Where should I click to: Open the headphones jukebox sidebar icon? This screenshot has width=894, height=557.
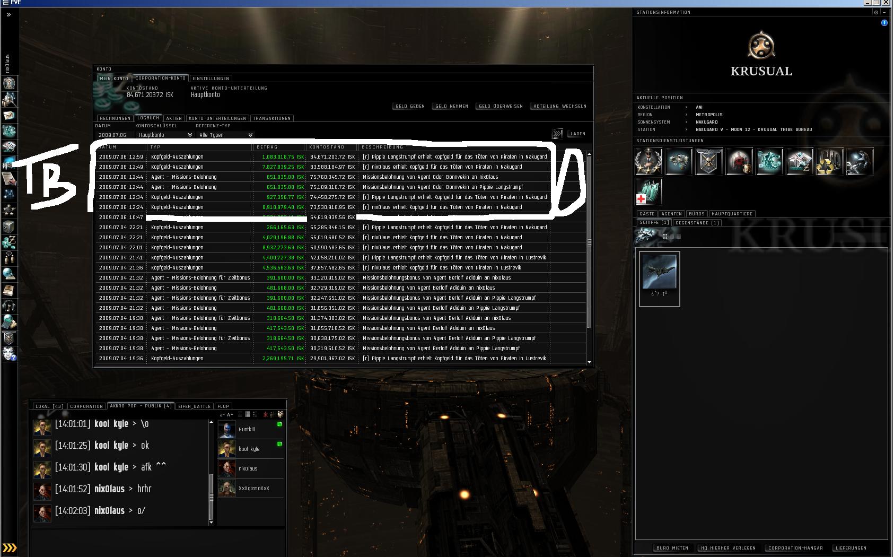pos(9,306)
